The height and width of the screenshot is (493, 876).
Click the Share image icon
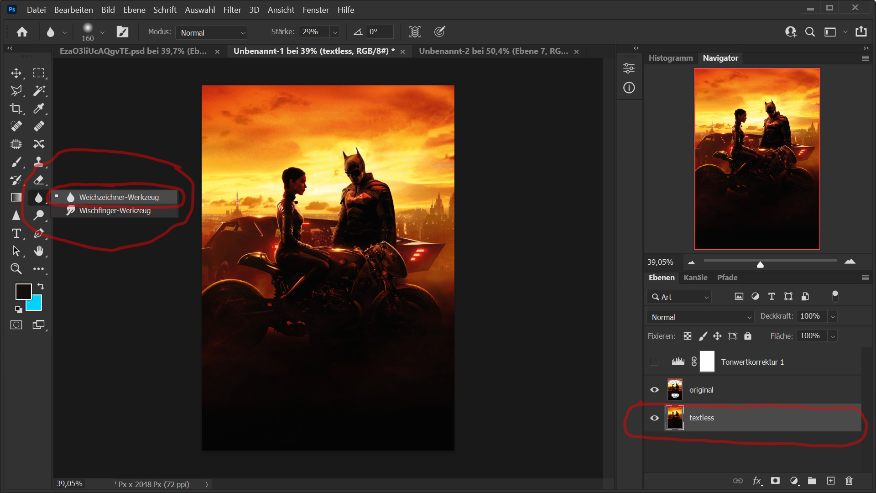click(861, 31)
